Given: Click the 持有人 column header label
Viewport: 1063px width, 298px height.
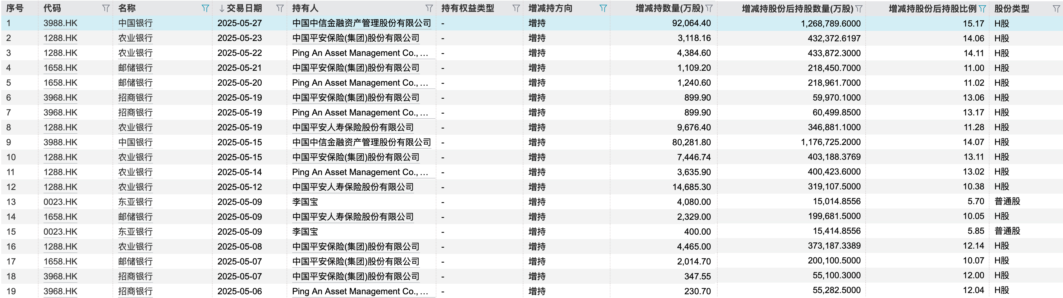Looking at the screenshot, I should click(x=305, y=8).
